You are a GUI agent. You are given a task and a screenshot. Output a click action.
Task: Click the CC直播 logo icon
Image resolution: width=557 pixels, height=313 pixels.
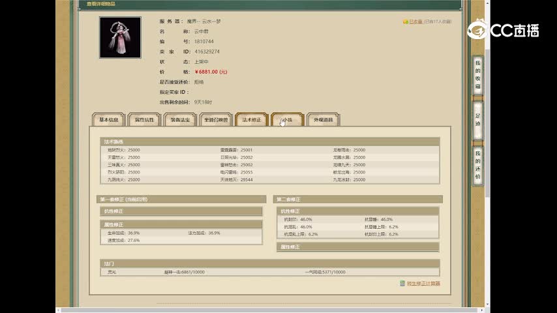478,30
